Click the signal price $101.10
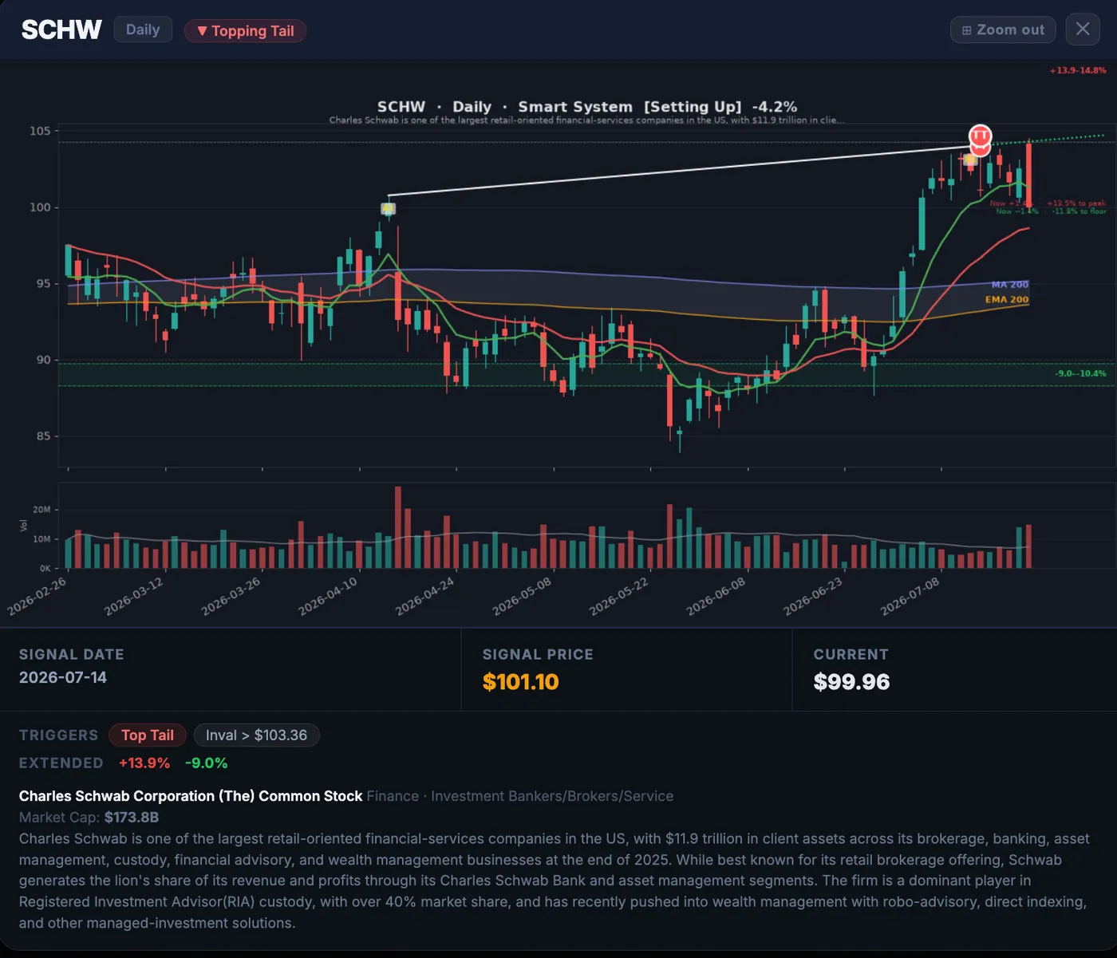Screen dimensions: 1117x958 (x=520, y=682)
